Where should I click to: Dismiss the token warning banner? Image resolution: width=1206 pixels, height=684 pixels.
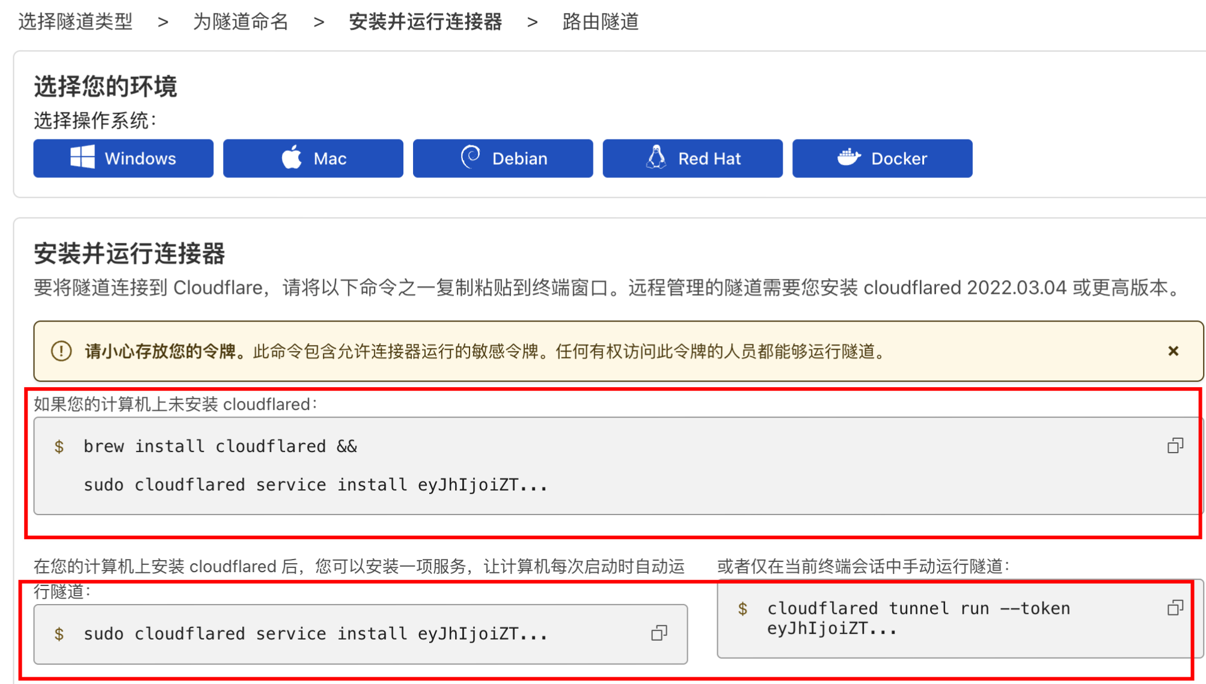point(1173,351)
